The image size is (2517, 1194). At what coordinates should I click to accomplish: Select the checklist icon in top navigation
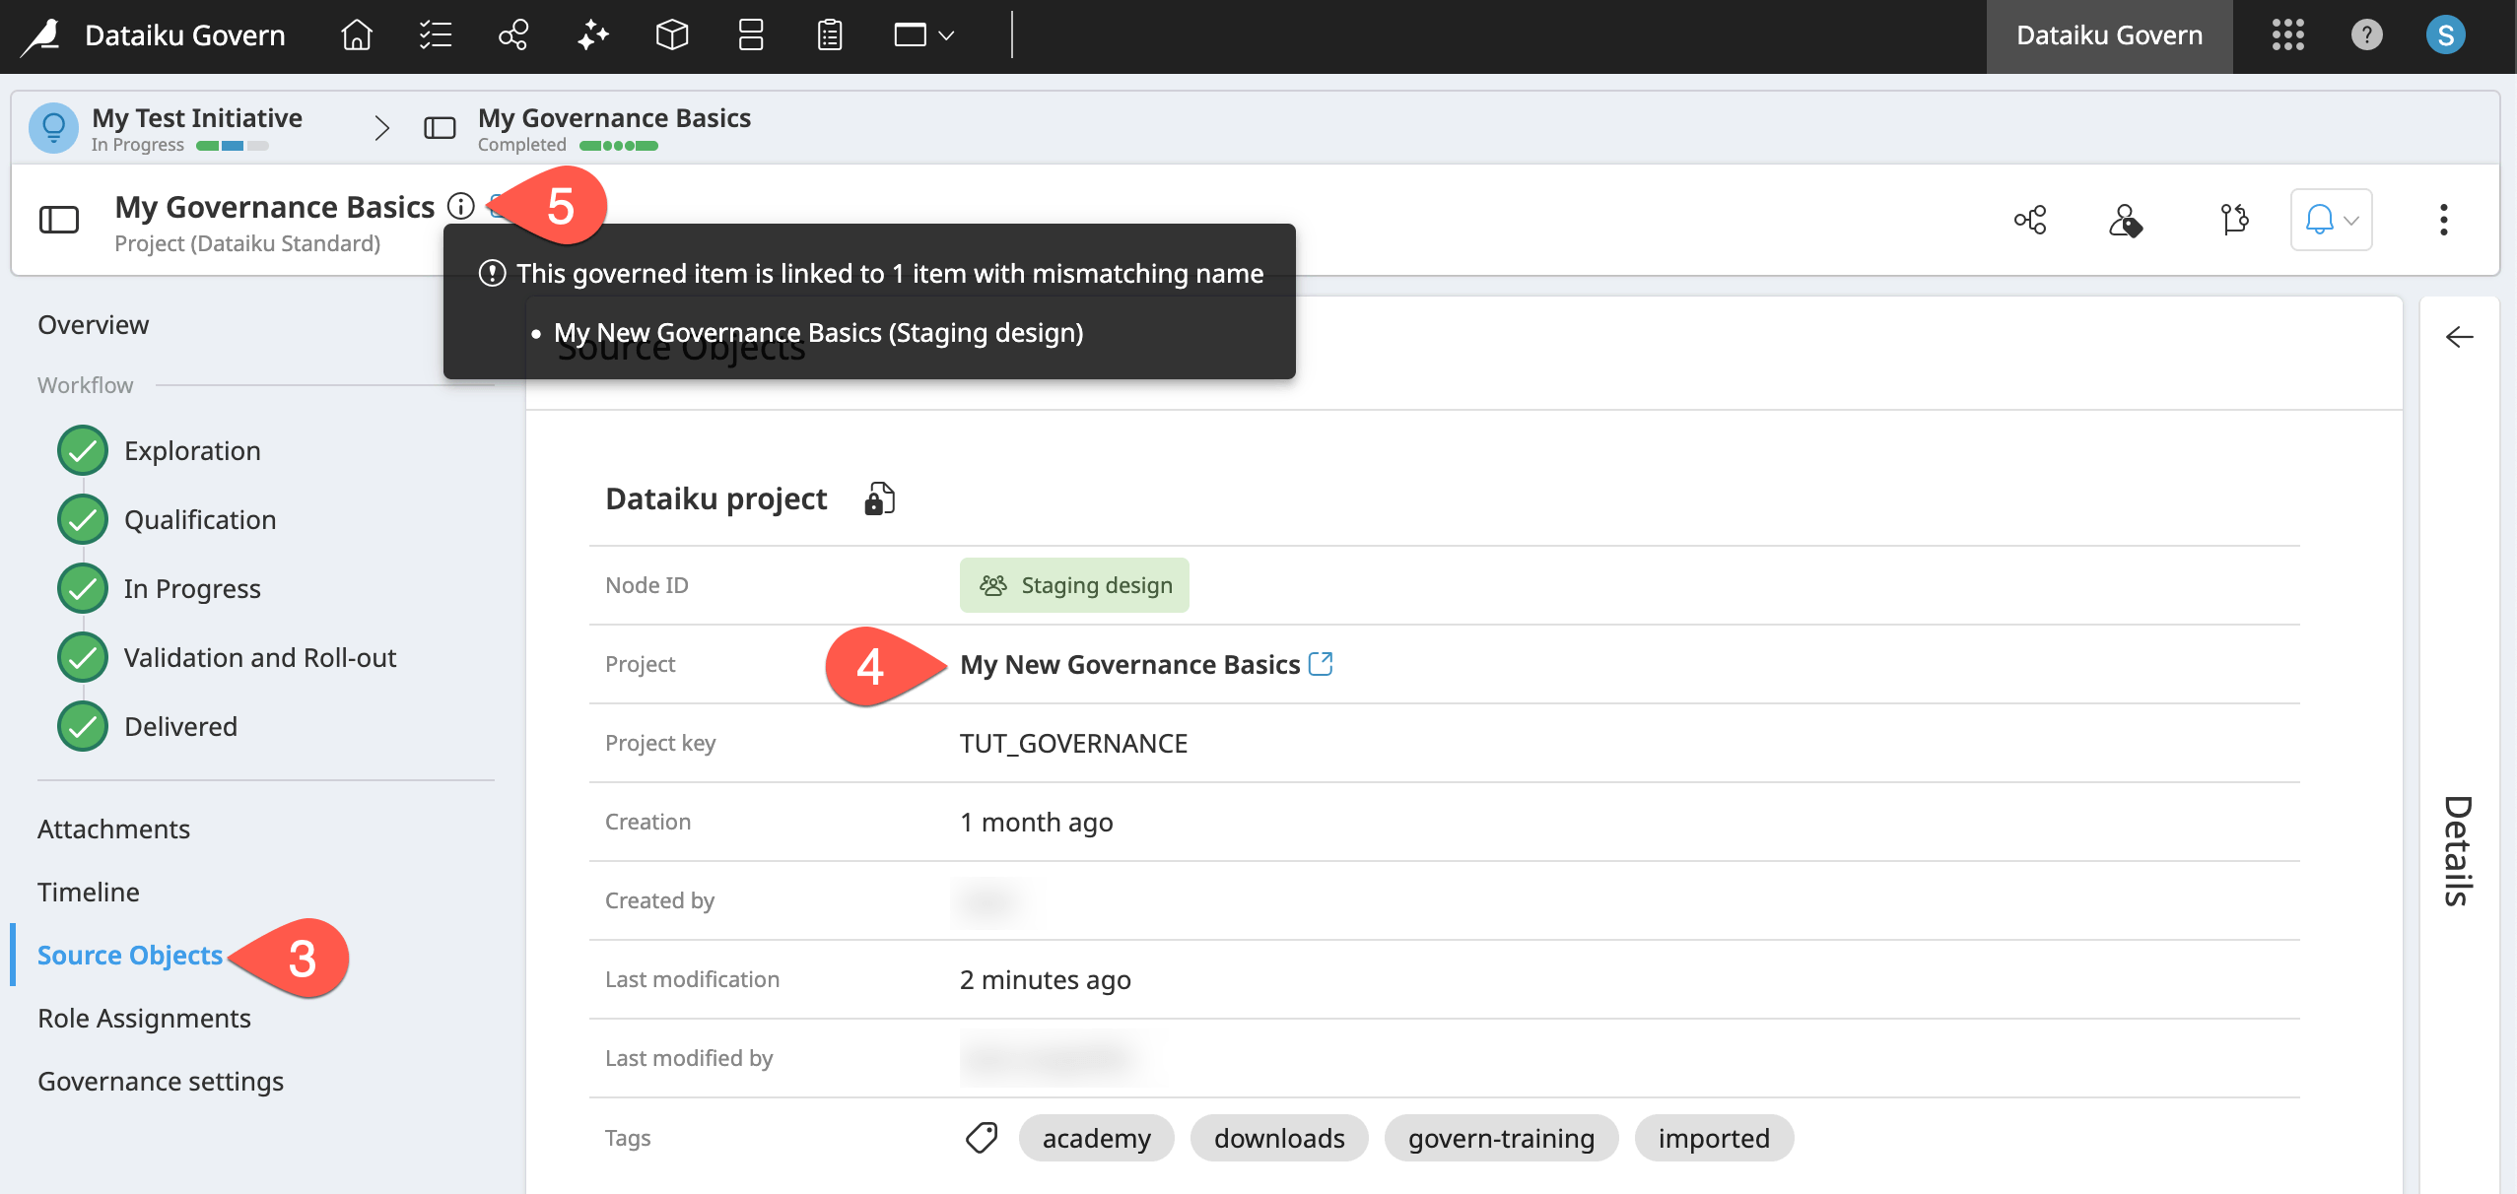(434, 35)
